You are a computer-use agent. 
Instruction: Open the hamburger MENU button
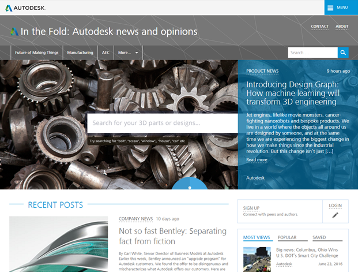(x=341, y=8)
